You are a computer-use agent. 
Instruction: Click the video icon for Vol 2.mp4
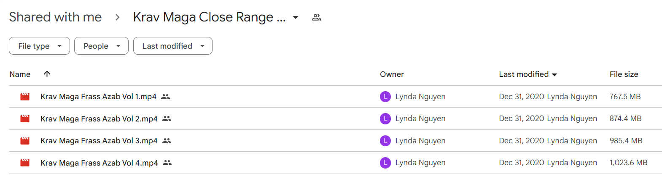(x=25, y=119)
